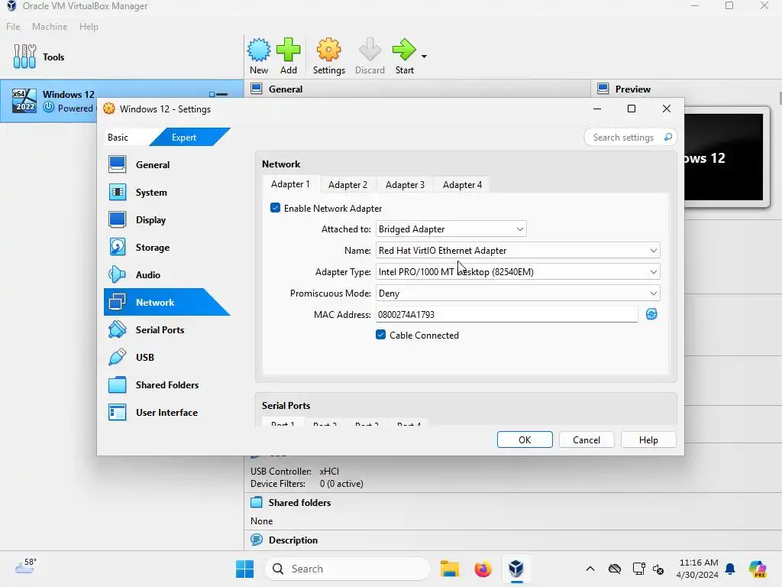Open Display settings category
Screen dimensions: 782x587
(167, 219)
